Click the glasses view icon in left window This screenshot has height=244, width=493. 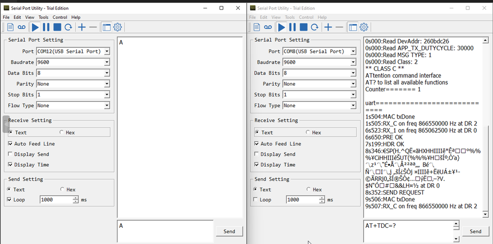(x=21, y=27)
